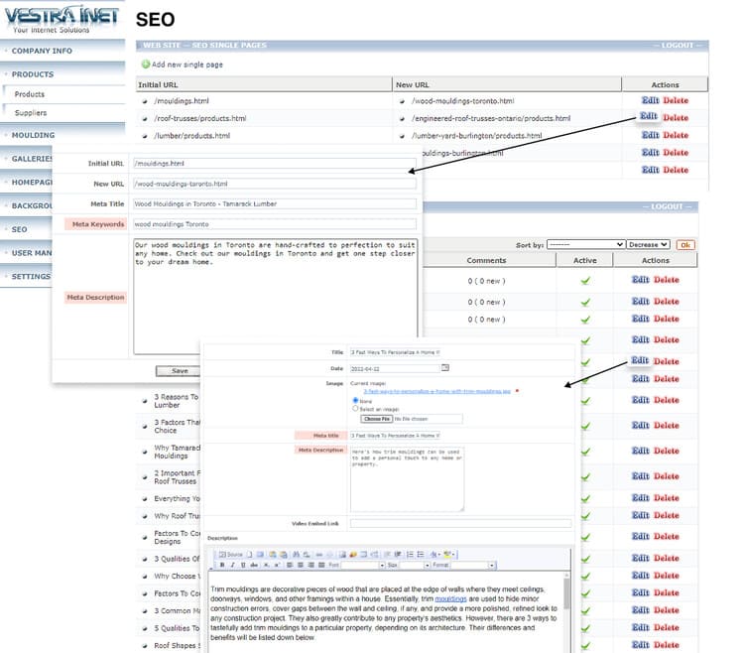Click the green Add new single page icon
The image size is (744, 653).
pyautogui.click(x=146, y=65)
